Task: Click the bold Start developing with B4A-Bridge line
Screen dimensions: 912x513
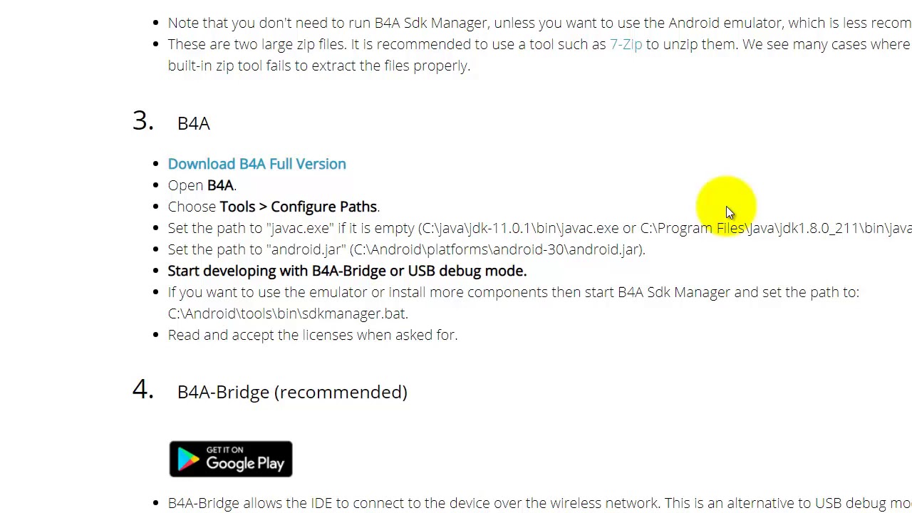Action: pos(347,271)
